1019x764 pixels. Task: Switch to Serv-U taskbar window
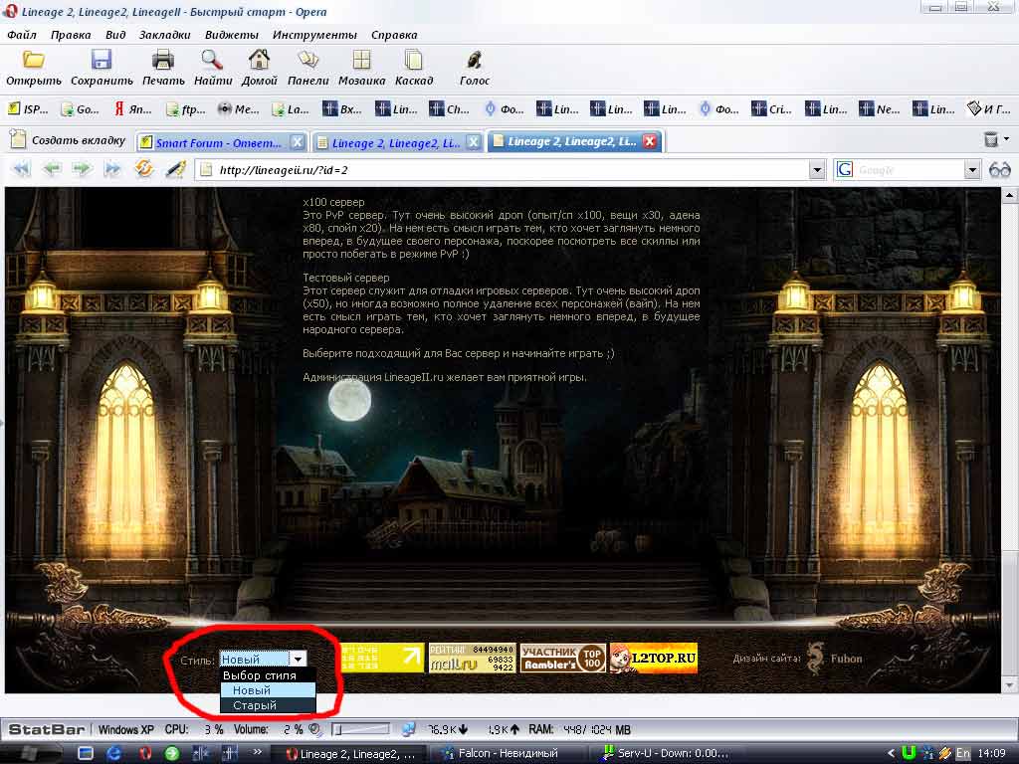point(664,754)
